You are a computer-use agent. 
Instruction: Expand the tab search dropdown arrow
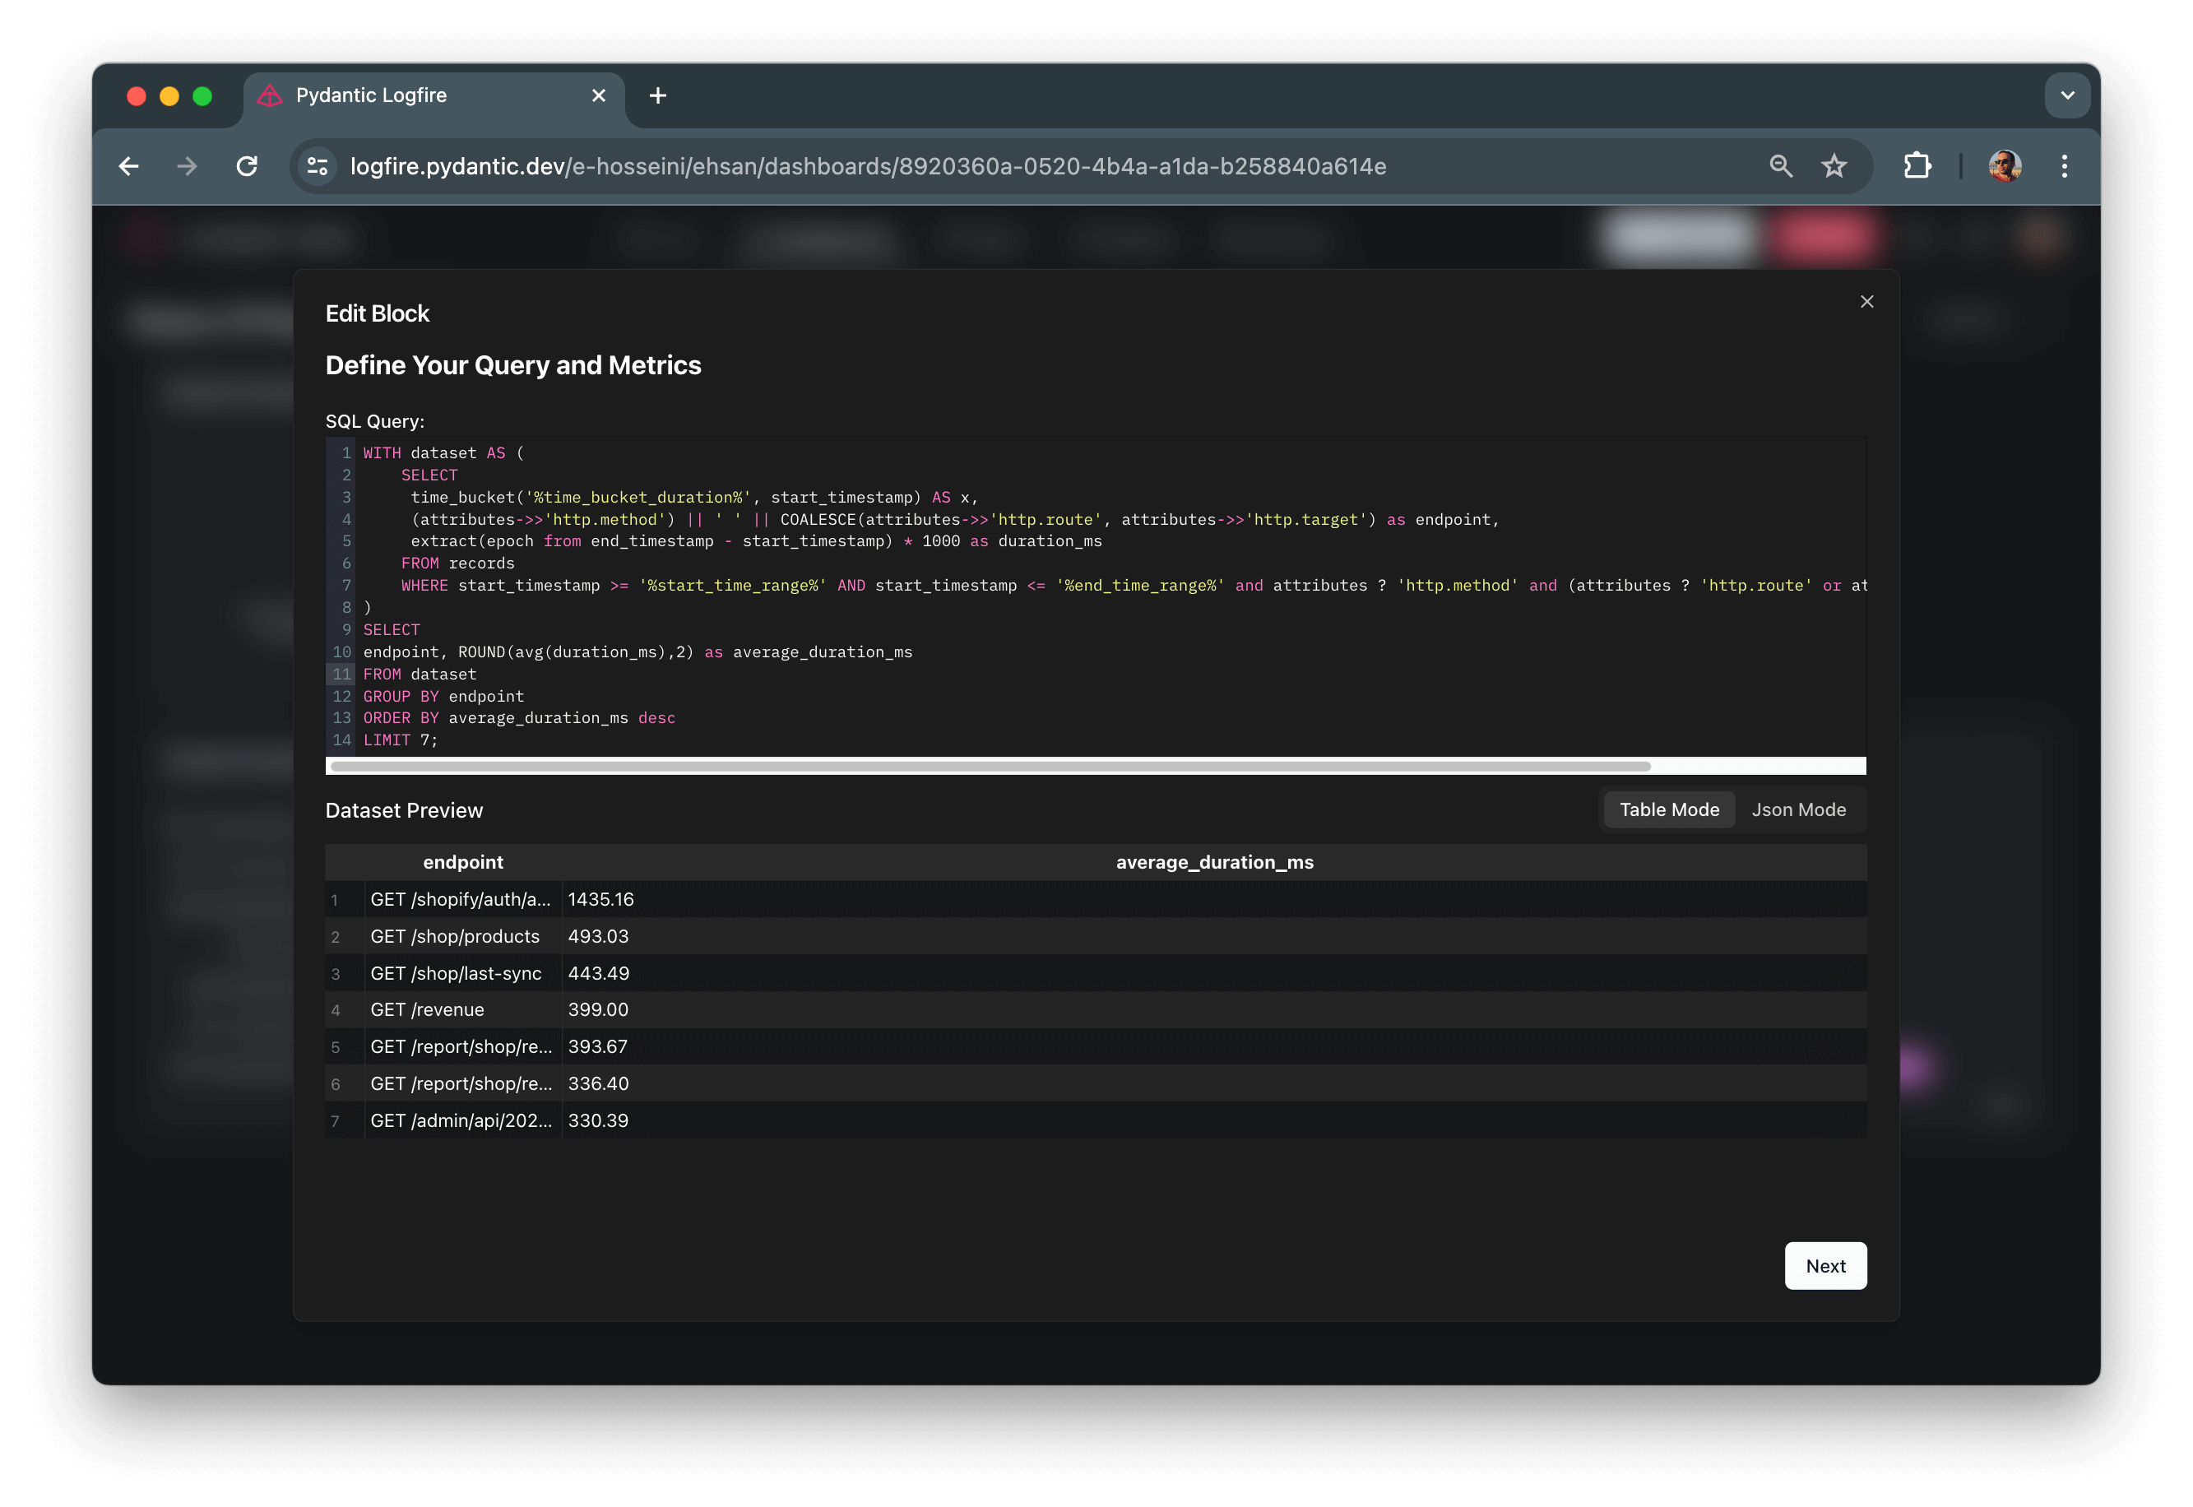pyautogui.click(x=2066, y=95)
